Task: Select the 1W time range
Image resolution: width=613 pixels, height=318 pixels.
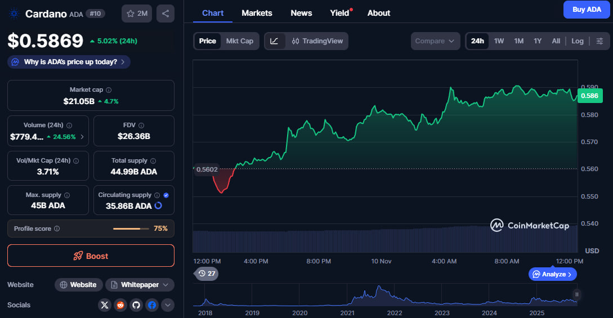Action: pos(499,41)
